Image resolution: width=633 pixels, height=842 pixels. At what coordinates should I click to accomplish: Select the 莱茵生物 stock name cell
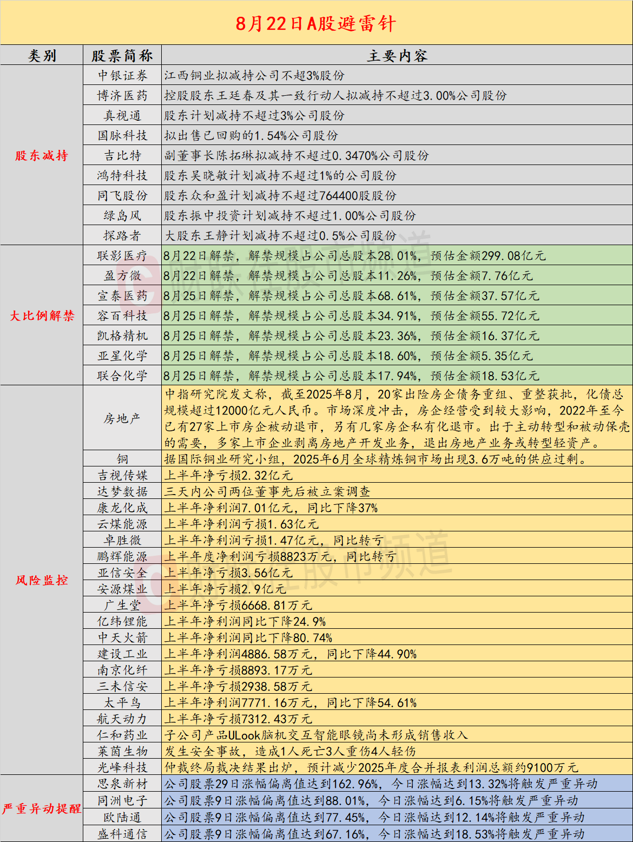point(122,751)
